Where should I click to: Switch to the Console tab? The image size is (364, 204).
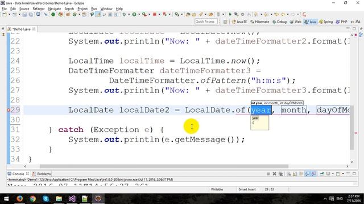point(18,174)
